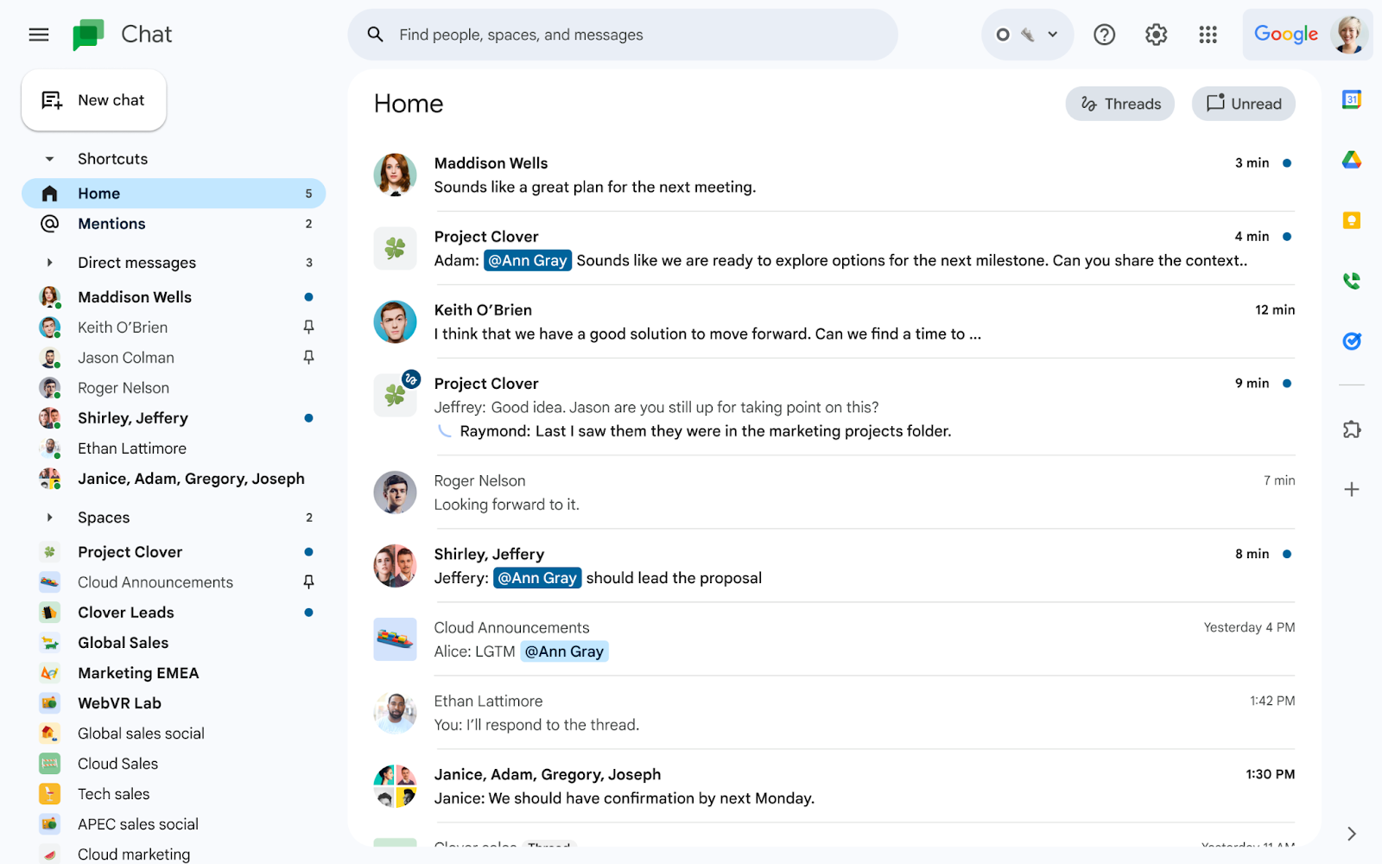The height and width of the screenshot is (864, 1382).
Task: Open Calendar in side panel
Action: [x=1352, y=99]
